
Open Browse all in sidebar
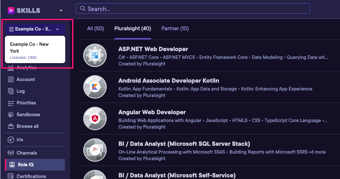pos(27,126)
